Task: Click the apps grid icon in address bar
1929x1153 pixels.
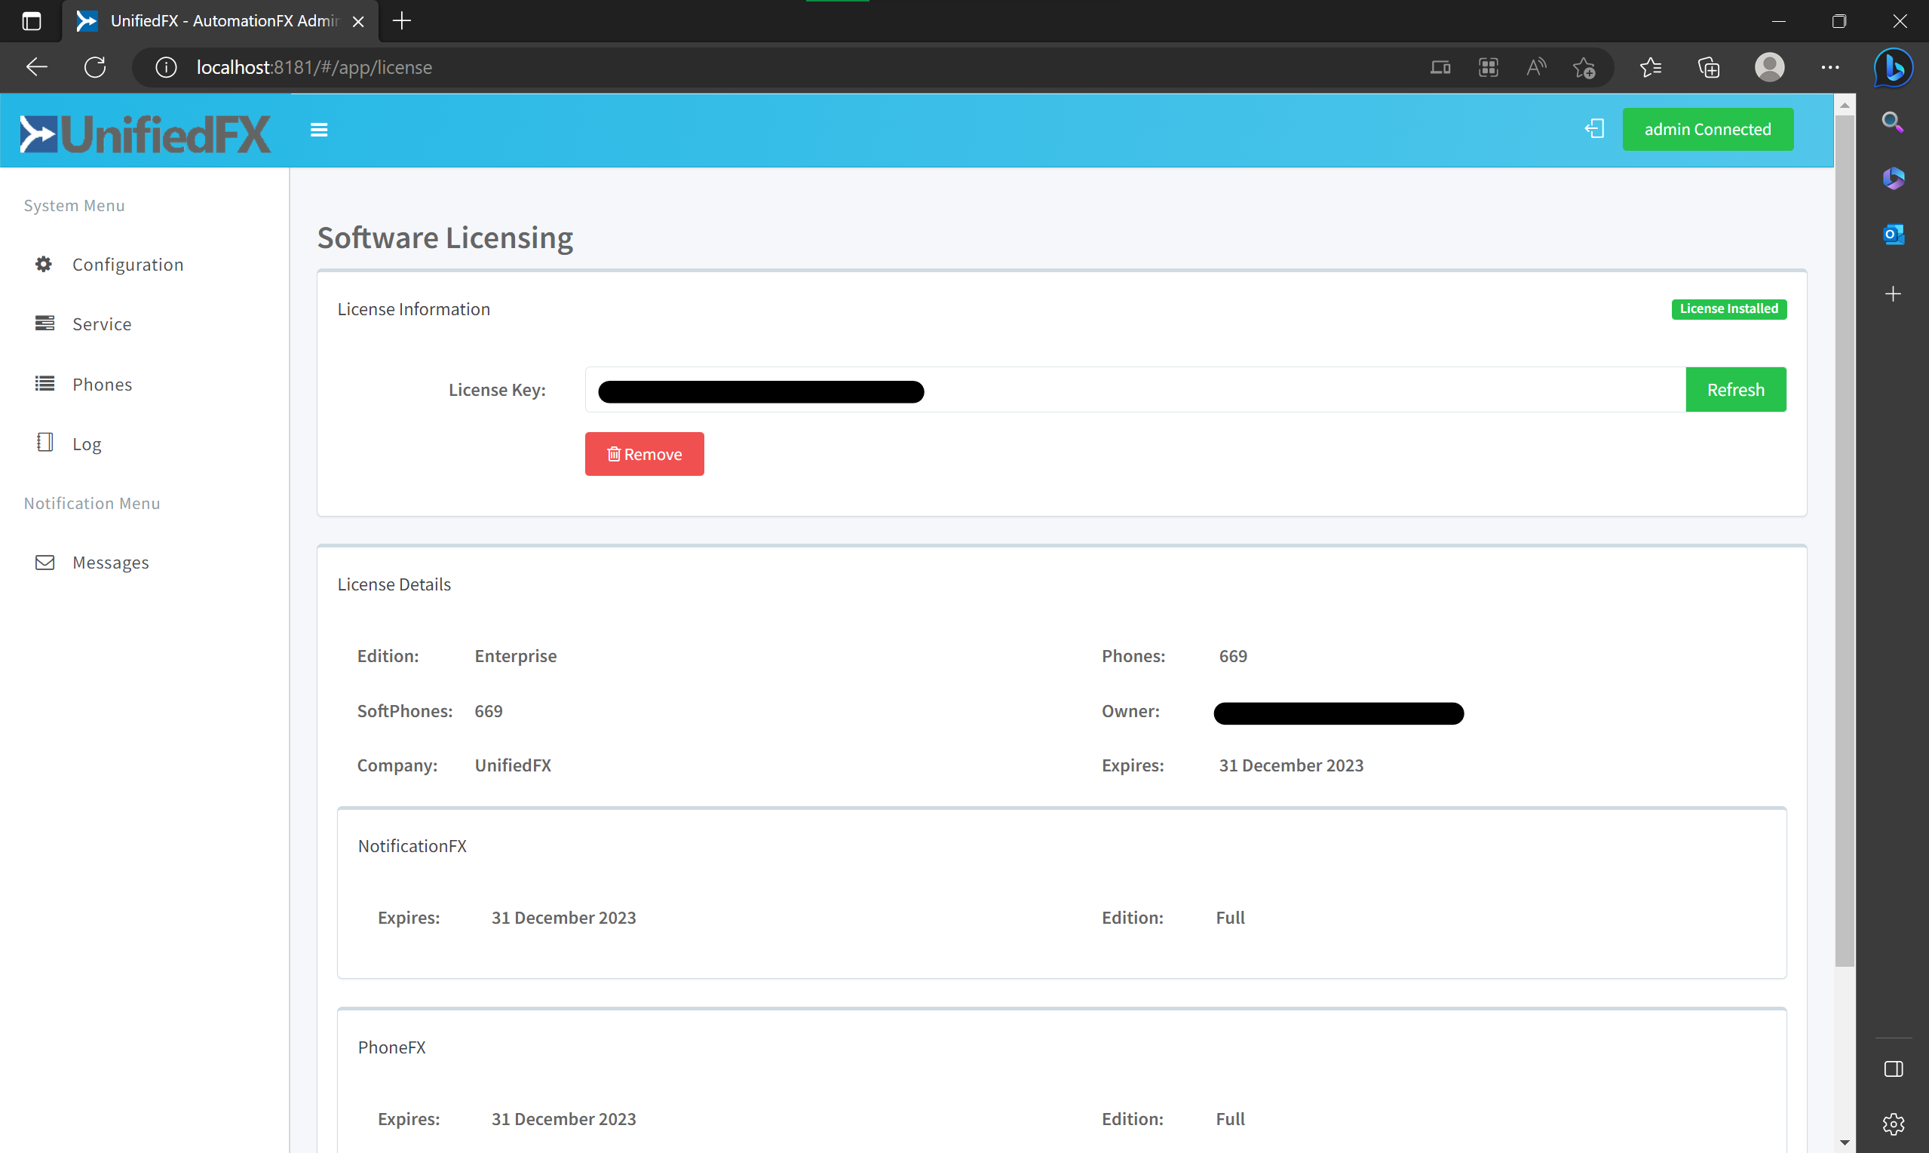Action: click(1488, 68)
